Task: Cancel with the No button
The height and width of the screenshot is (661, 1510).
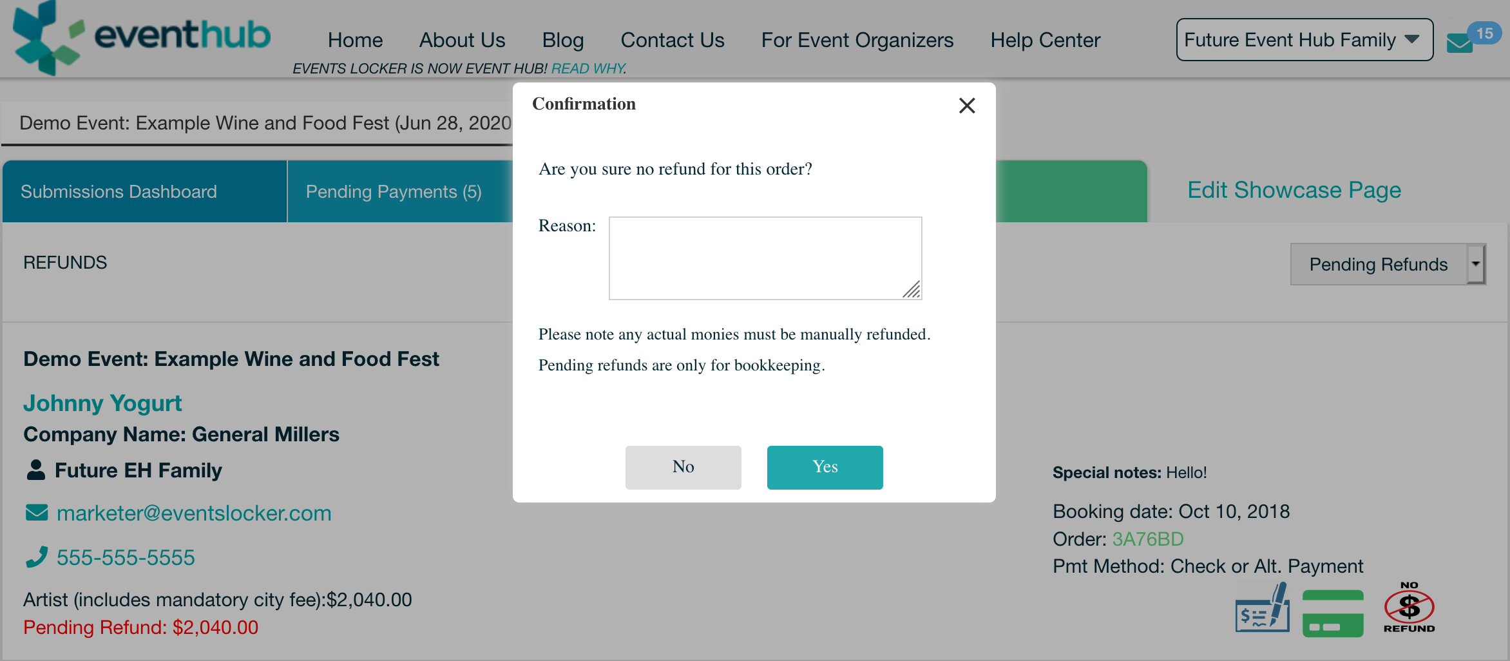Action: point(683,467)
